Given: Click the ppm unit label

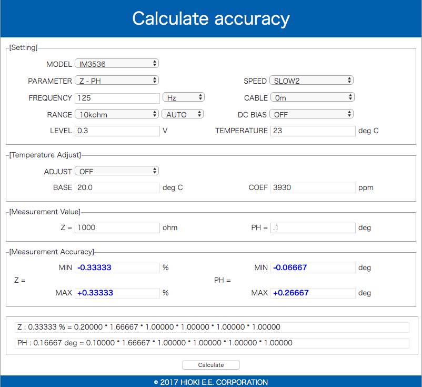Looking at the screenshot, I should tap(366, 188).
